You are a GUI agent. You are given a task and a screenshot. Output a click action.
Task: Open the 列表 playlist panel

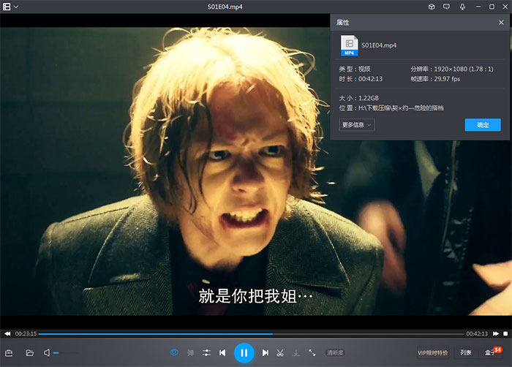(x=466, y=353)
